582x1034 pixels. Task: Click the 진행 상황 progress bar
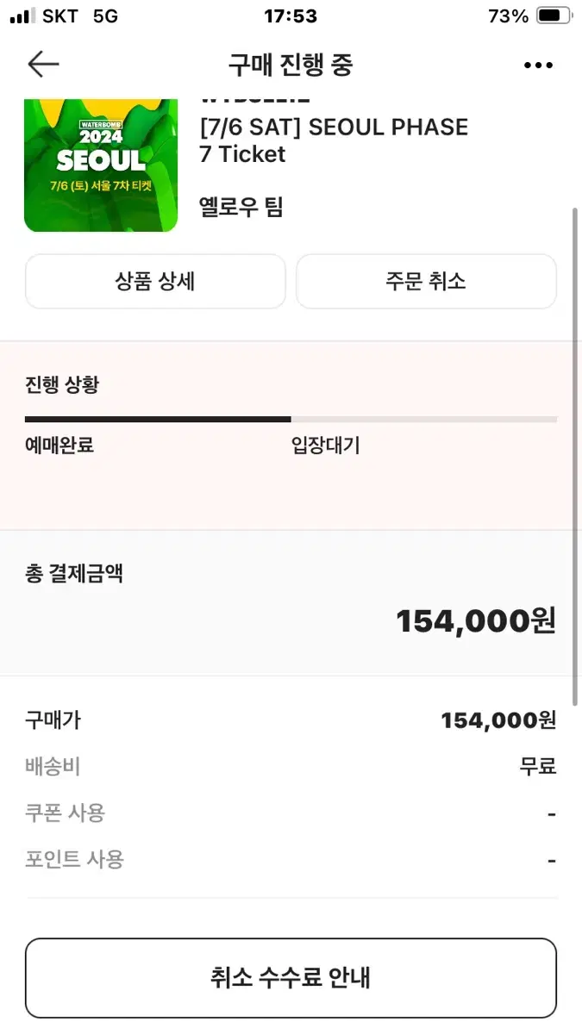click(291, 420)
